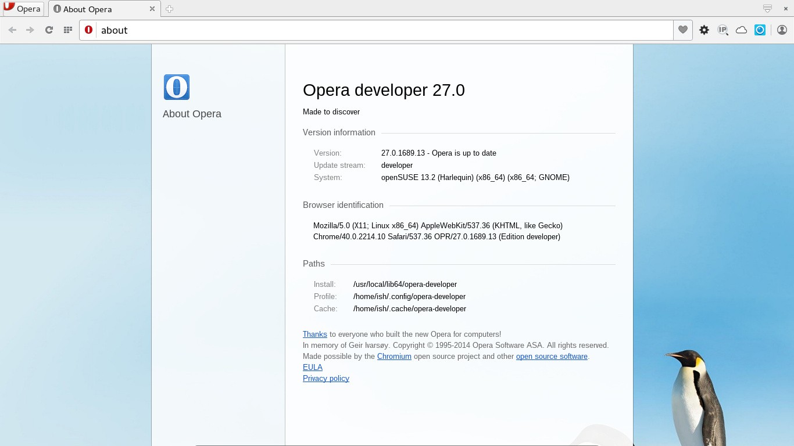Open the Chromium project link
Image resolution: width=794 pixels, height=446 pixels.
click(394, 356)
